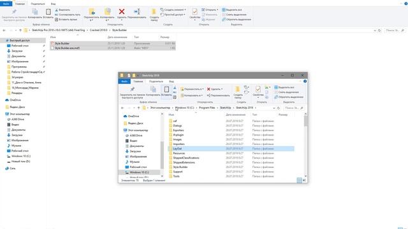Viewport: 408px width, 229px height.
Task: Switch to View tab in back window
Action: 53,4
